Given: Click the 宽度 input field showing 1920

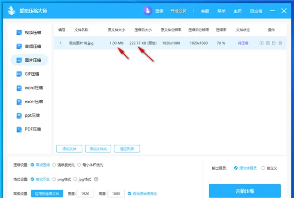Looking at the screenshot, I should click(85, 194).
